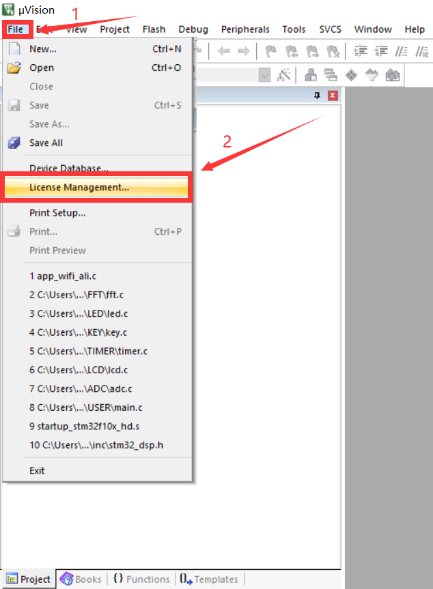
Task: Click the Comment selection toolbar icon
Action: coord(402,51)
